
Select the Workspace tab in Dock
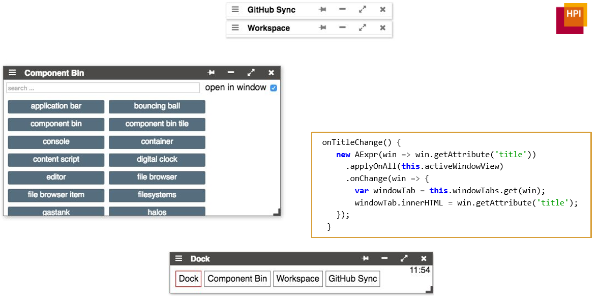click(297, 279)
